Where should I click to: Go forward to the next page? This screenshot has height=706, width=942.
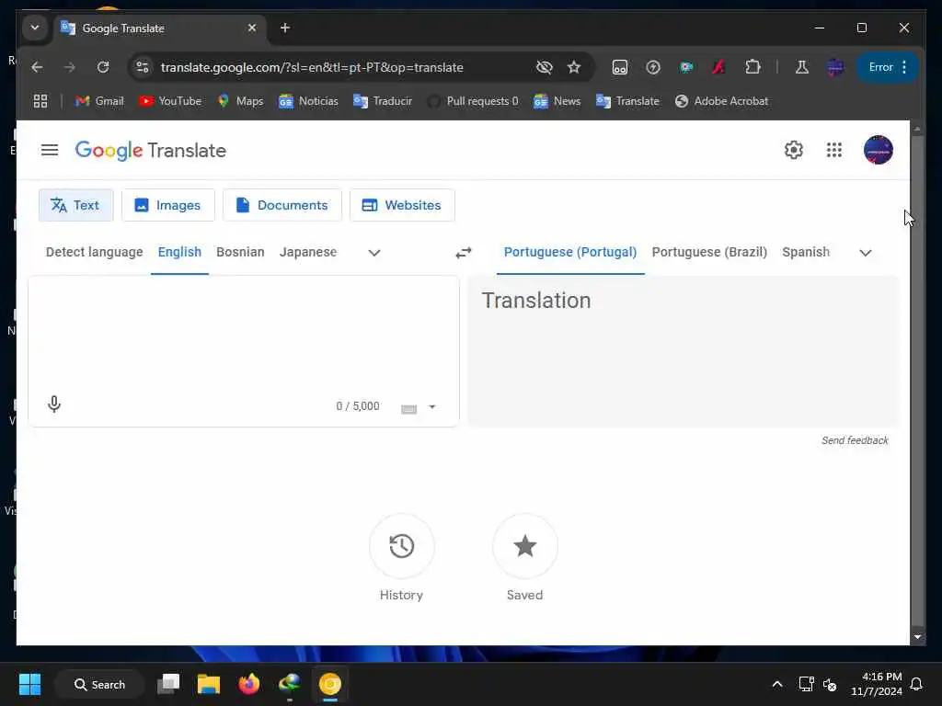tap(70, 67)
